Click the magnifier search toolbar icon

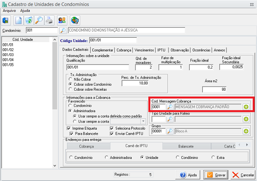point(39,21)
